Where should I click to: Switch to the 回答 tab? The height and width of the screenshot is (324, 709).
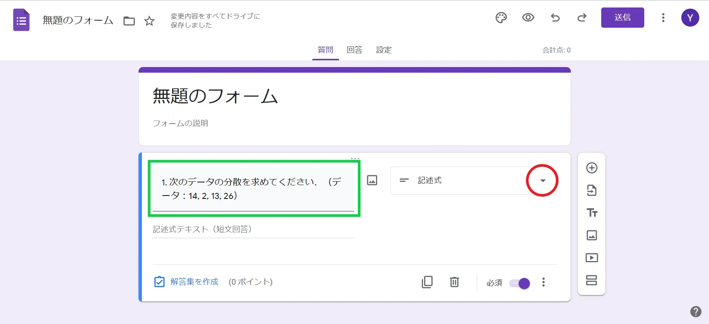354,50
